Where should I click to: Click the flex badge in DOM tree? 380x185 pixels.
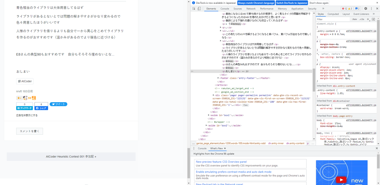coord(245,105)
